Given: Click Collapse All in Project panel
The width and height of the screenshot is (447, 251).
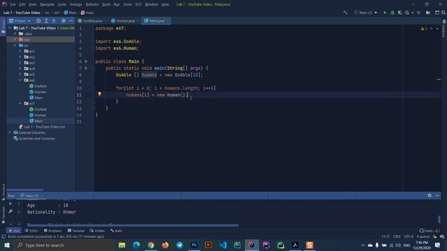Looking at the screenshot, I should pos(54,21).
